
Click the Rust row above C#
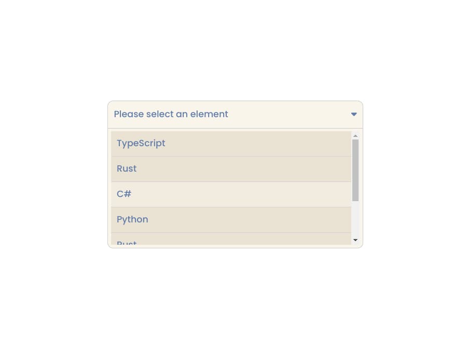point(231,169)
